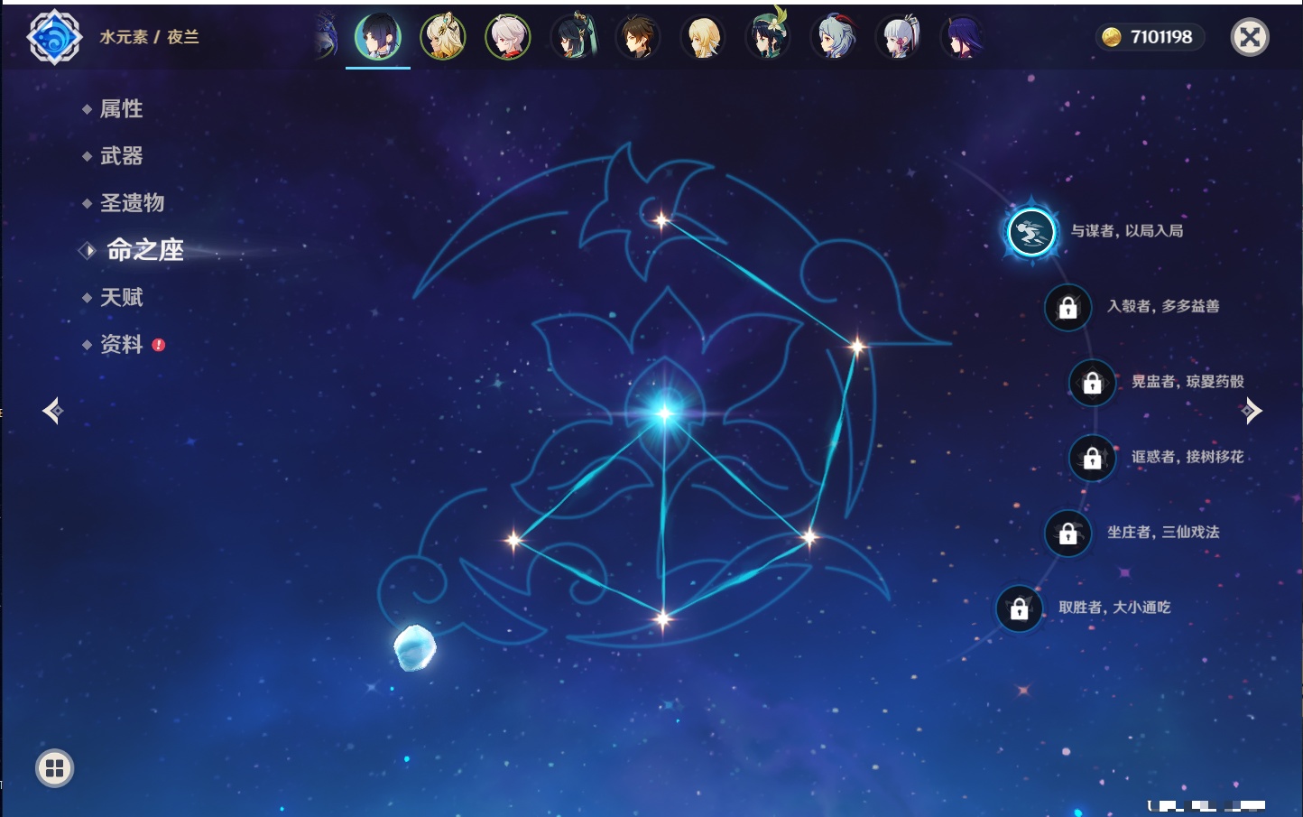Select the 命之座 constellation menu
The image size is (1303, 817).
[x=144, y=250]
